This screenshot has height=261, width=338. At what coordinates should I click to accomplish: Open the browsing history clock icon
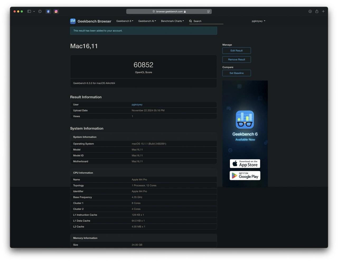click(x=40, y=11)
